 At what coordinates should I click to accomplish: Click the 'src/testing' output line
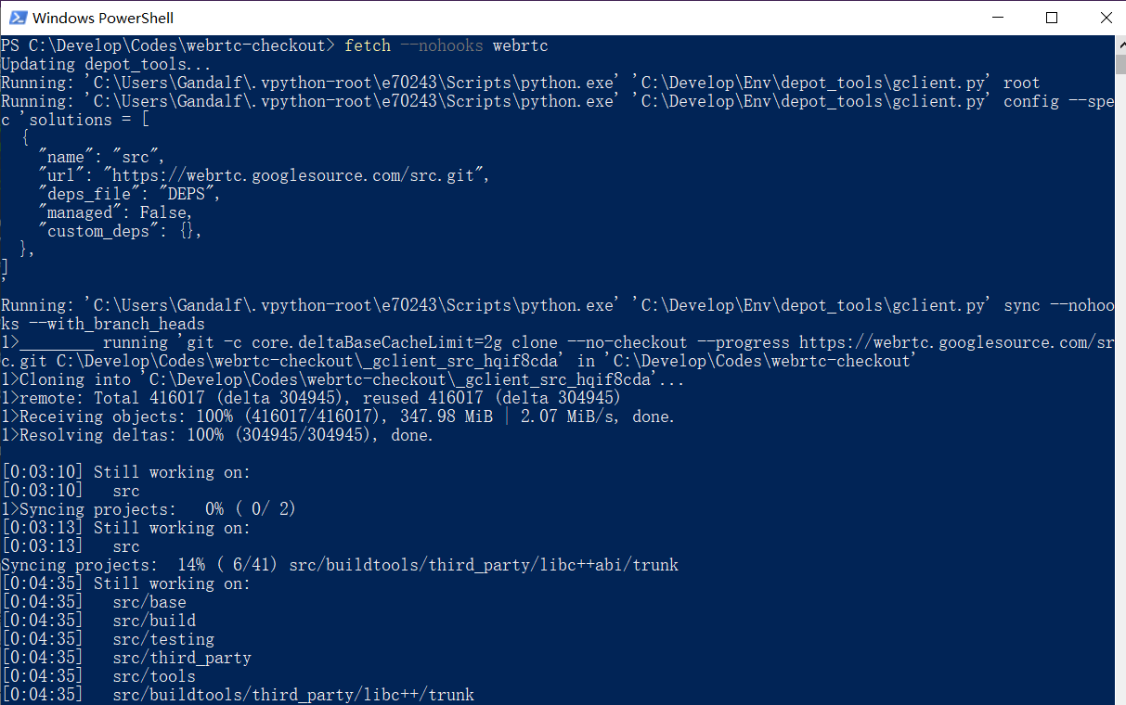[x=108, y=639]
